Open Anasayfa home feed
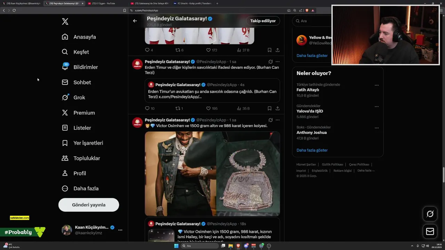 [x=79, y=37]
